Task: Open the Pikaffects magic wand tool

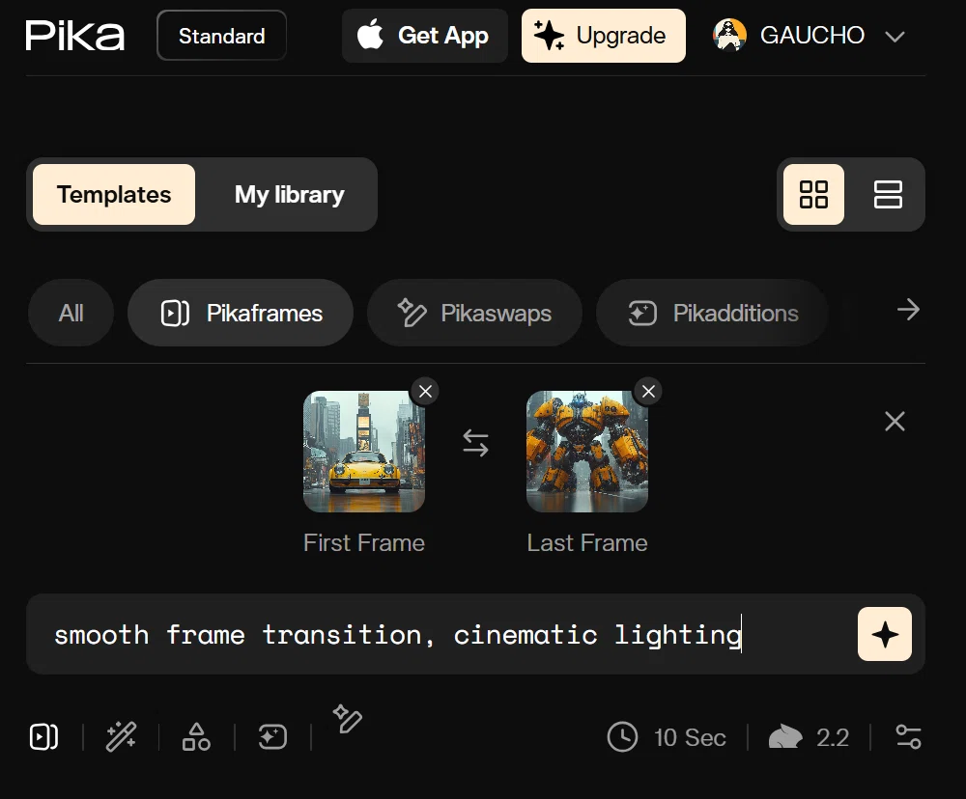Action: pyautogui.click(x=121, y=737)
